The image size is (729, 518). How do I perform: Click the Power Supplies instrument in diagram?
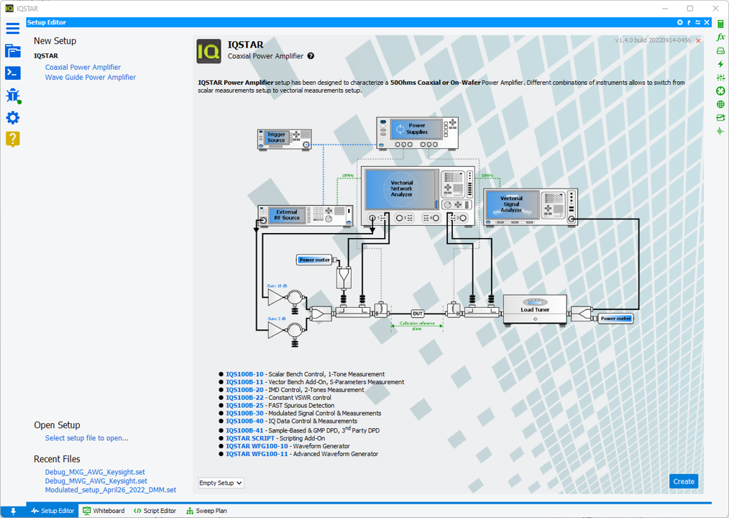(x=418, y=132)
